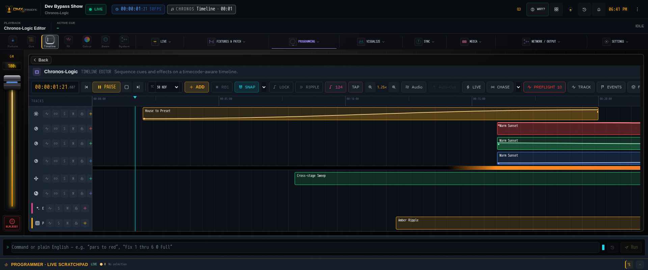Open the VISUALIZE menu dropdown
Screen dimensions: 648x270
(x=371, y=42)
